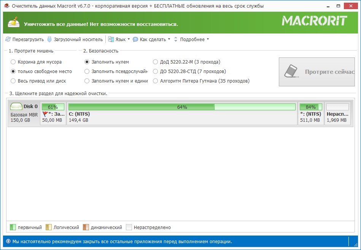361x250 pixels.
Task: Choose ДоД 5220.22-M three-pass mode
Action: coord(156,62)
